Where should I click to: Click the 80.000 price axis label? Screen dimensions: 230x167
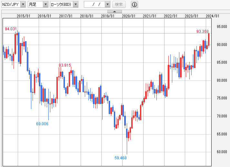tap(222, 80)
